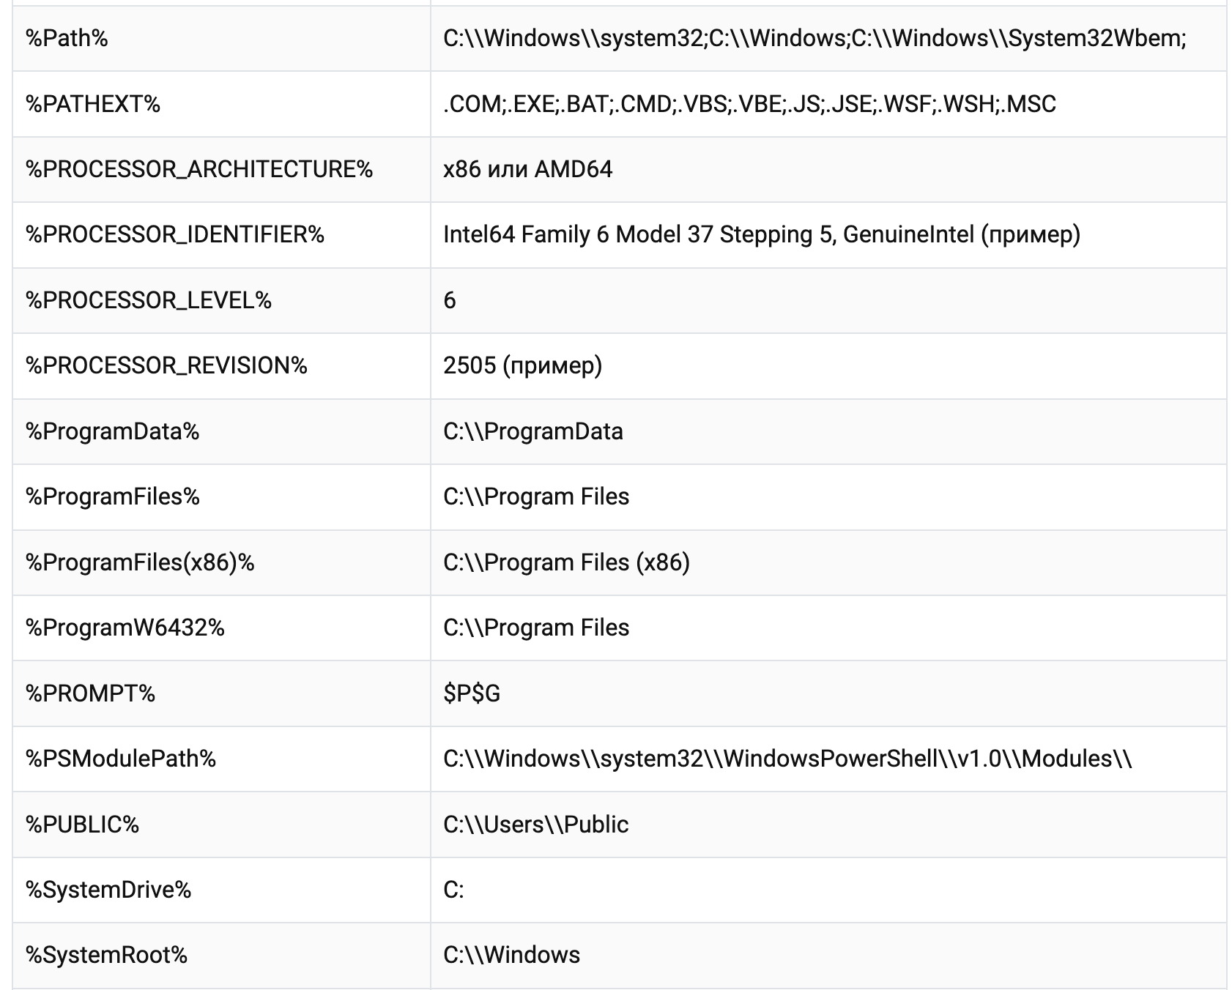Click the %ProgramFiles(x86)% variable name

(140, 562)
